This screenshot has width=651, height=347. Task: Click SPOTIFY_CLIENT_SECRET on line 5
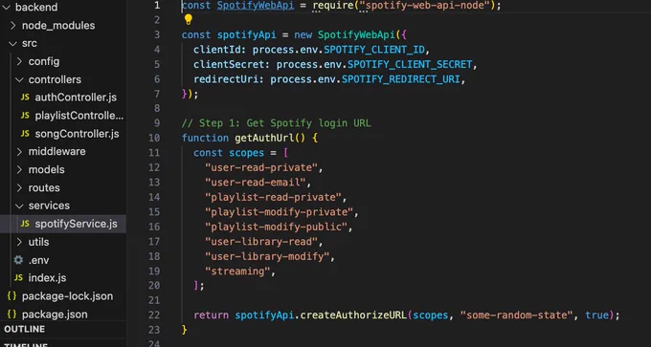point(410,65)
